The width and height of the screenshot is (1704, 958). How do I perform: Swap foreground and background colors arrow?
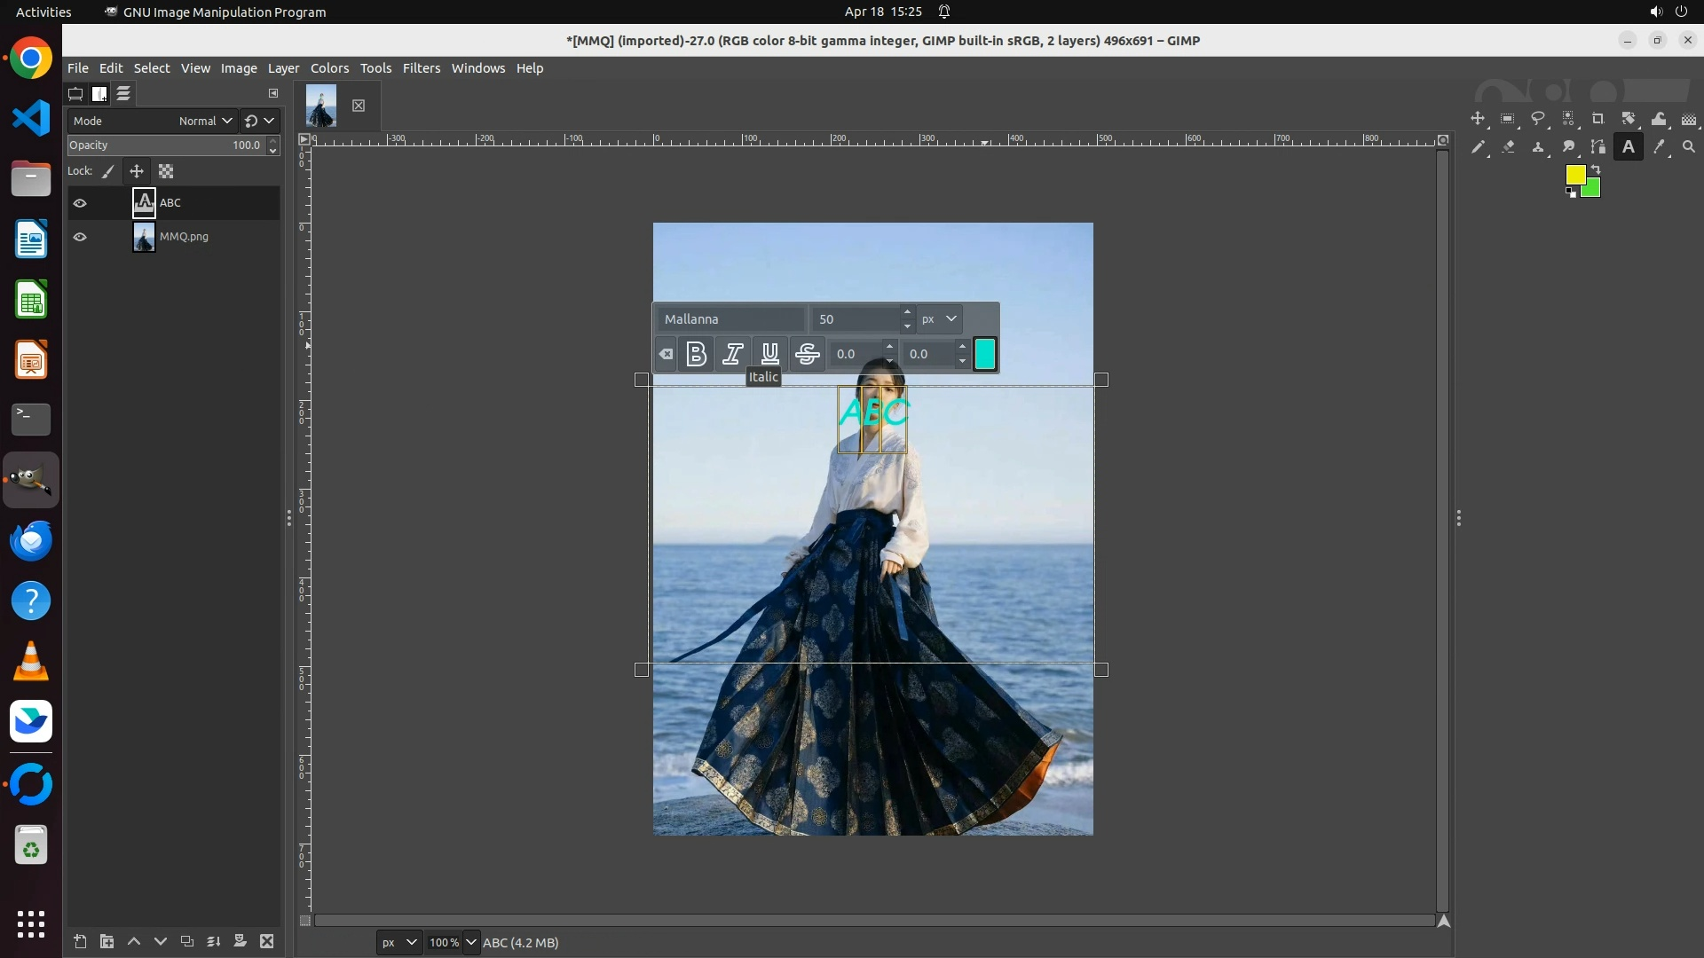pos(1595,168)
